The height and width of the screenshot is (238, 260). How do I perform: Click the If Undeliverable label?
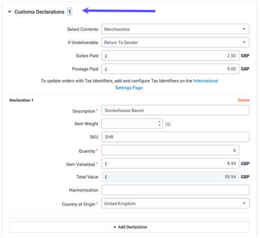coord(83,42)
